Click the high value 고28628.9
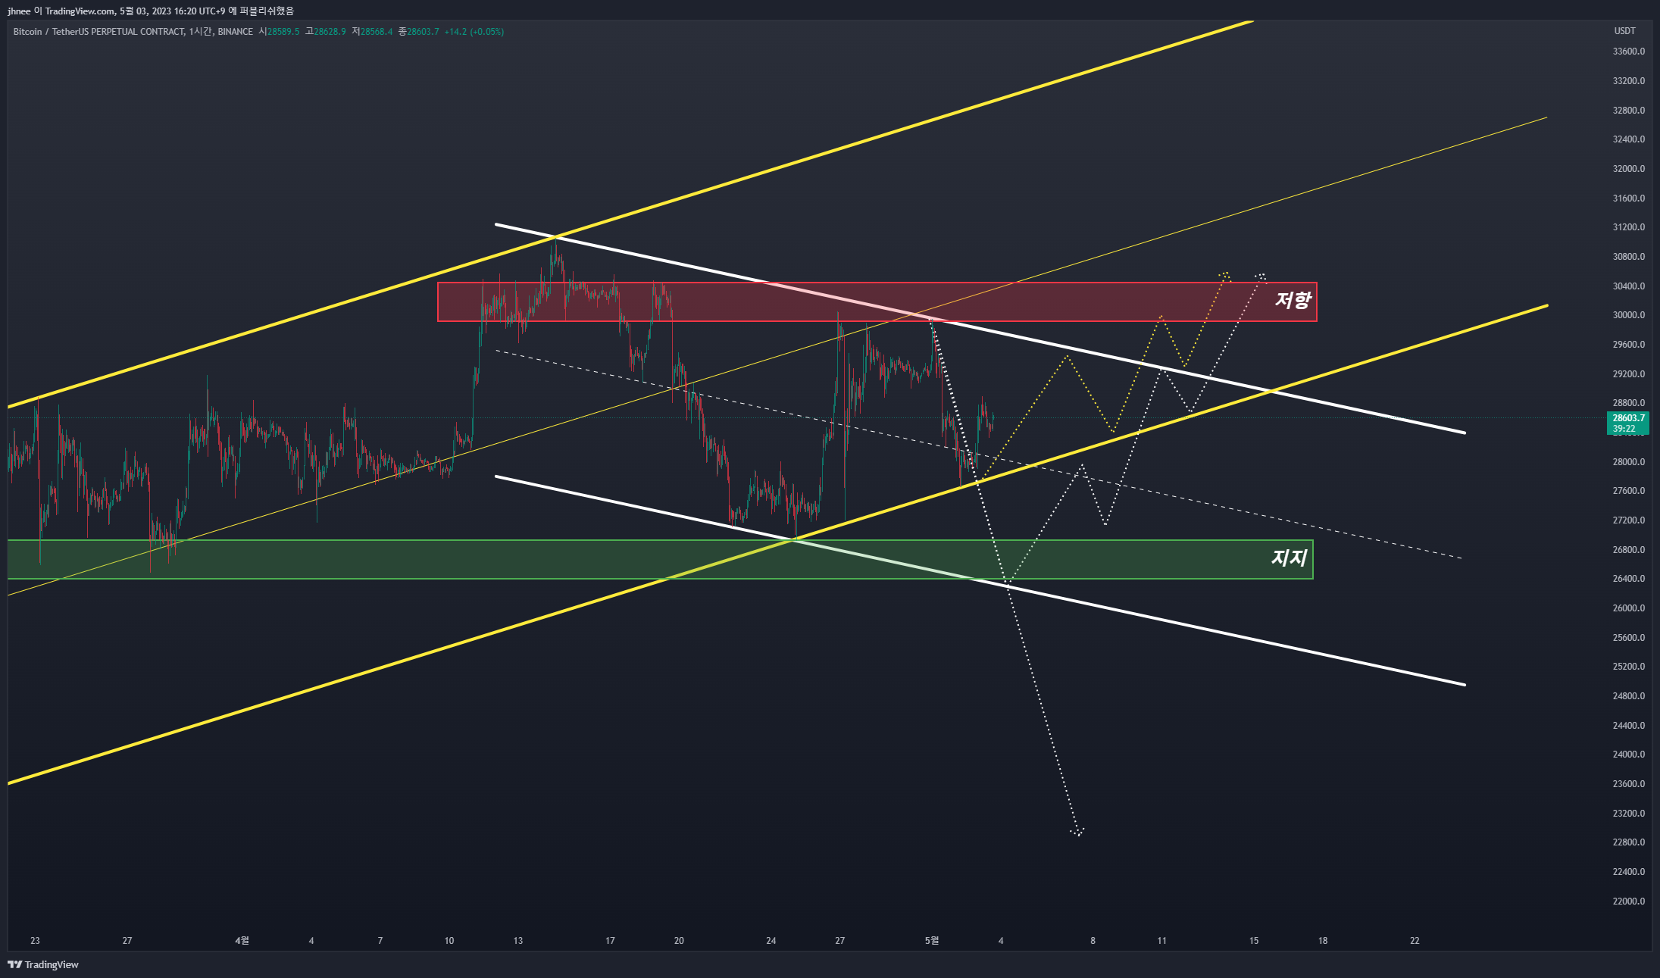This screenshot has width=1660, height=978. (x=325, y=31)
